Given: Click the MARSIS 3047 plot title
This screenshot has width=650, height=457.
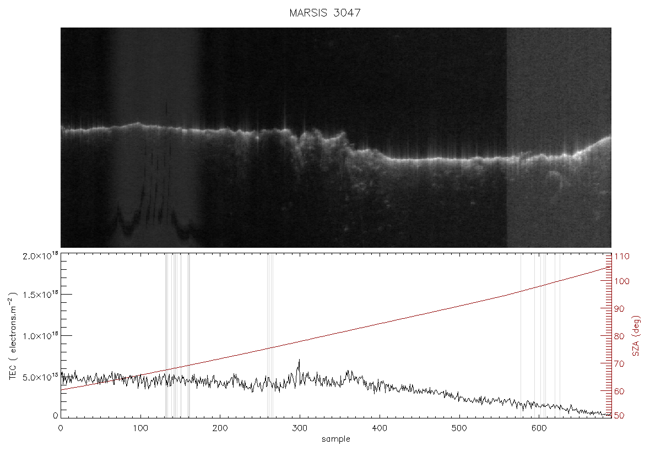Looking at the screenshot, I should [x=324, y=13].
